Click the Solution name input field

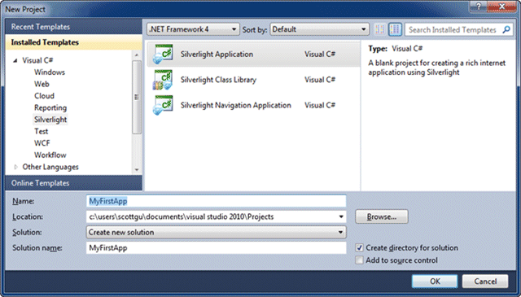click(217, 248)
